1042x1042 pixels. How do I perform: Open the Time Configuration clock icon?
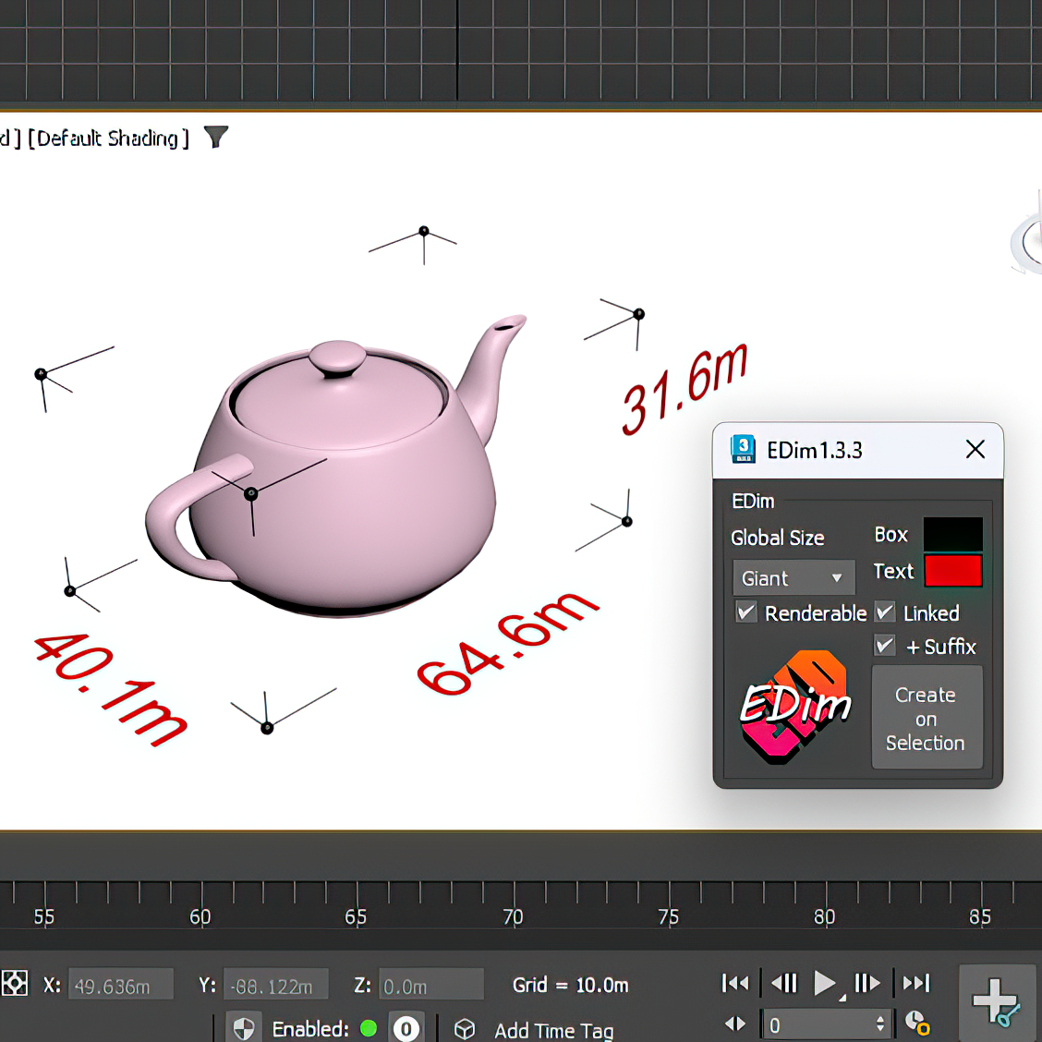click(x=916, y=1024)
